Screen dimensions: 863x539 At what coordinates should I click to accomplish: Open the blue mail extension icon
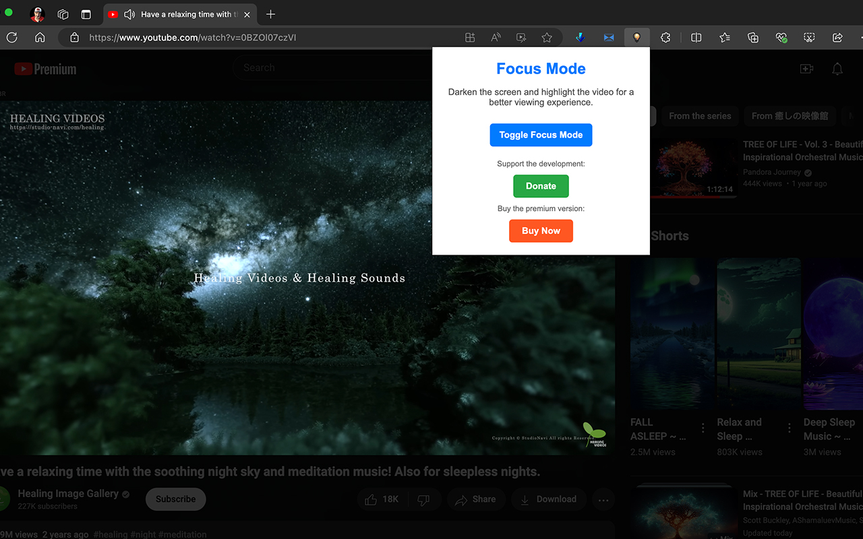click(609, 38)
